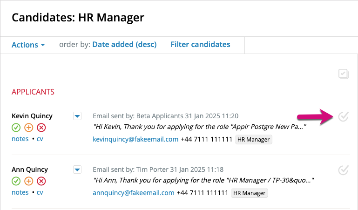Screen dimensions: 358x210
Task: Approve Ann Quincy with green checkmark icon
Action: click(x=16, y=181)
